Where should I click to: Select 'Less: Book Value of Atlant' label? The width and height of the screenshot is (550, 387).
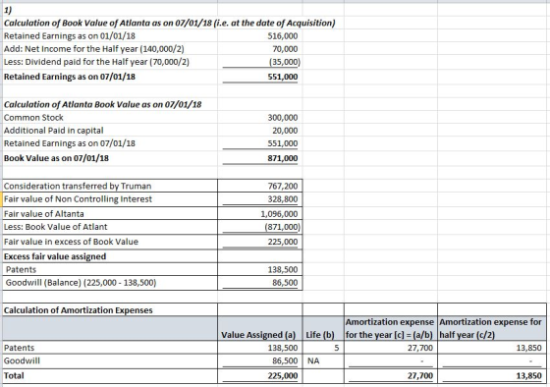pos(55,227)
